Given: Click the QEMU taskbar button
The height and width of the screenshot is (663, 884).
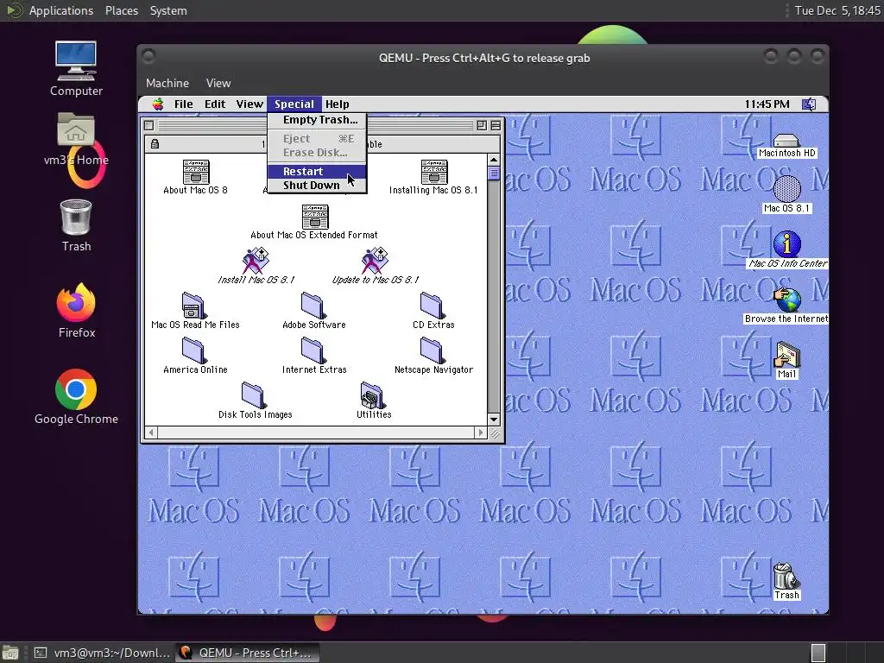Looking at the screenshot, I should tap(247, 653).
